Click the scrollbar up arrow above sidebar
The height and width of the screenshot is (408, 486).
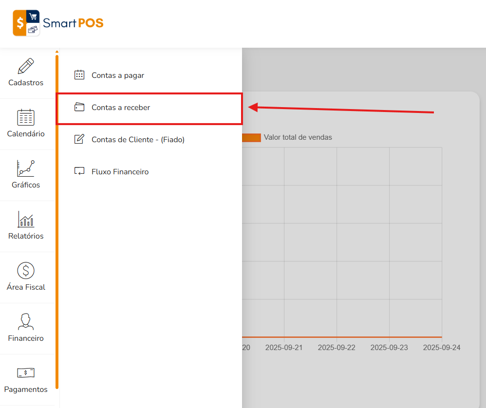point(57,52)
